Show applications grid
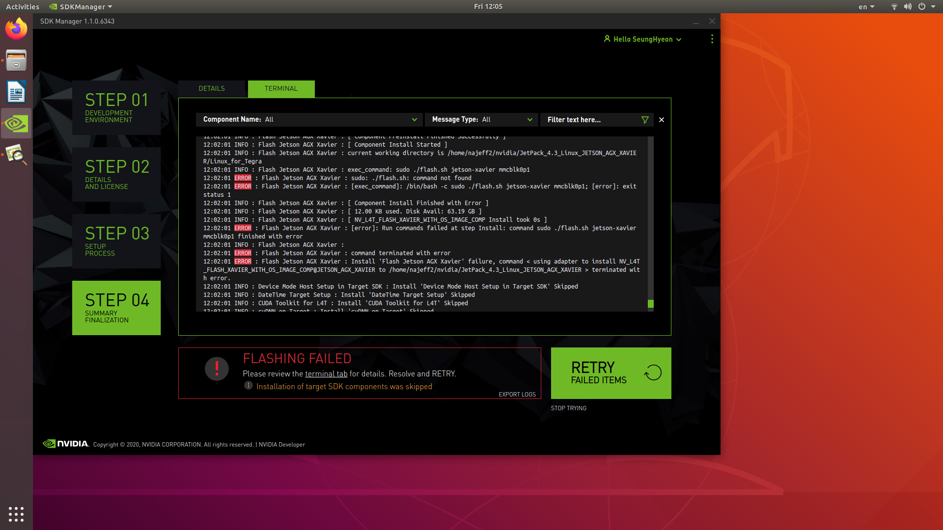Viewport: 943px width, 530px height. [16, 514]
